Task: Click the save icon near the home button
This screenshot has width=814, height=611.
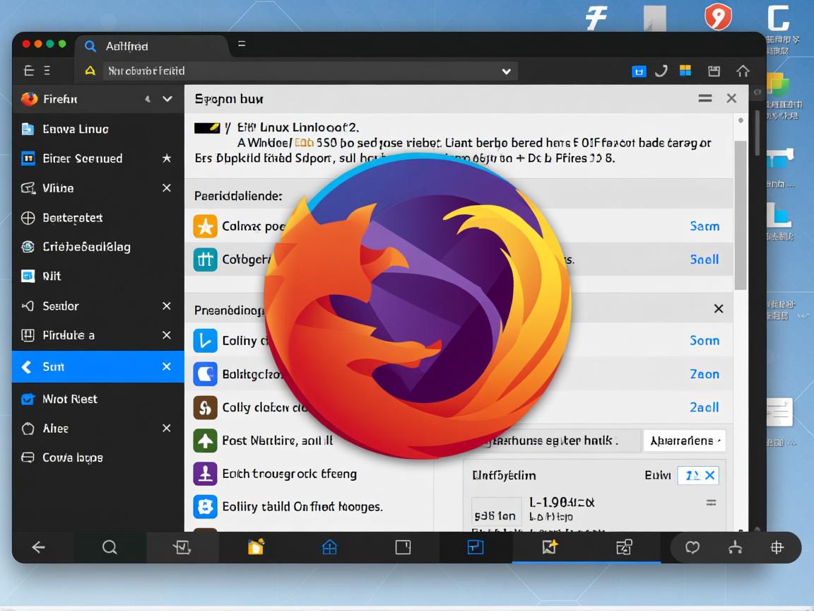Action: click(x=714, y=71)
